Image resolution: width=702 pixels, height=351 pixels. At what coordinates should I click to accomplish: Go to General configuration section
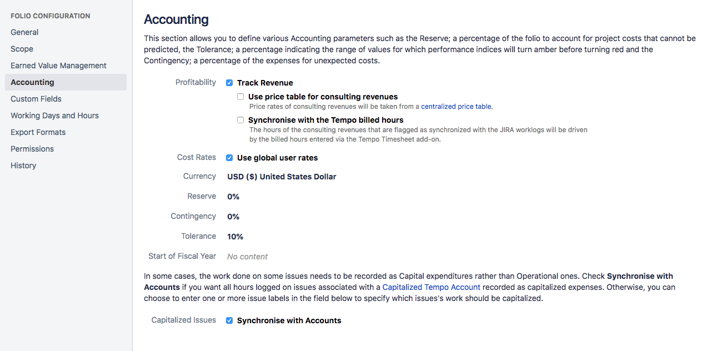pos(24,32)
